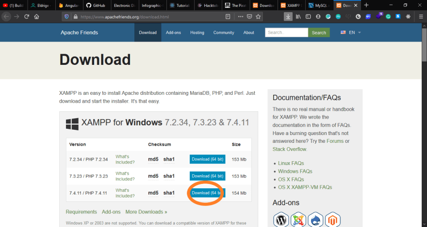
Task: Open the Community nav menu item
Action: coord(224,32)
